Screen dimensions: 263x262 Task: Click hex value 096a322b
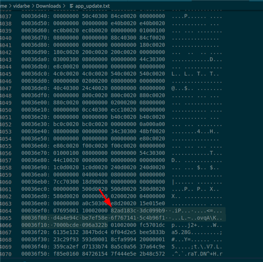pyautogui.click(x=95, y=225)
